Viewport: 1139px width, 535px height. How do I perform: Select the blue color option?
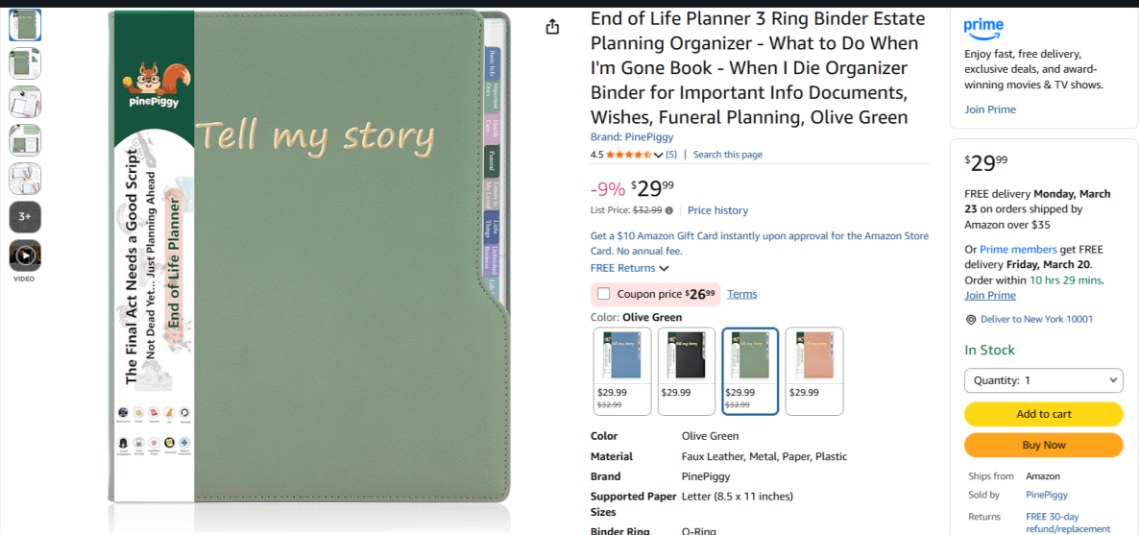[622, 371]
